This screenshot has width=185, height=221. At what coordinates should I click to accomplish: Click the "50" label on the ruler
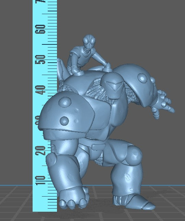(41, 60)
